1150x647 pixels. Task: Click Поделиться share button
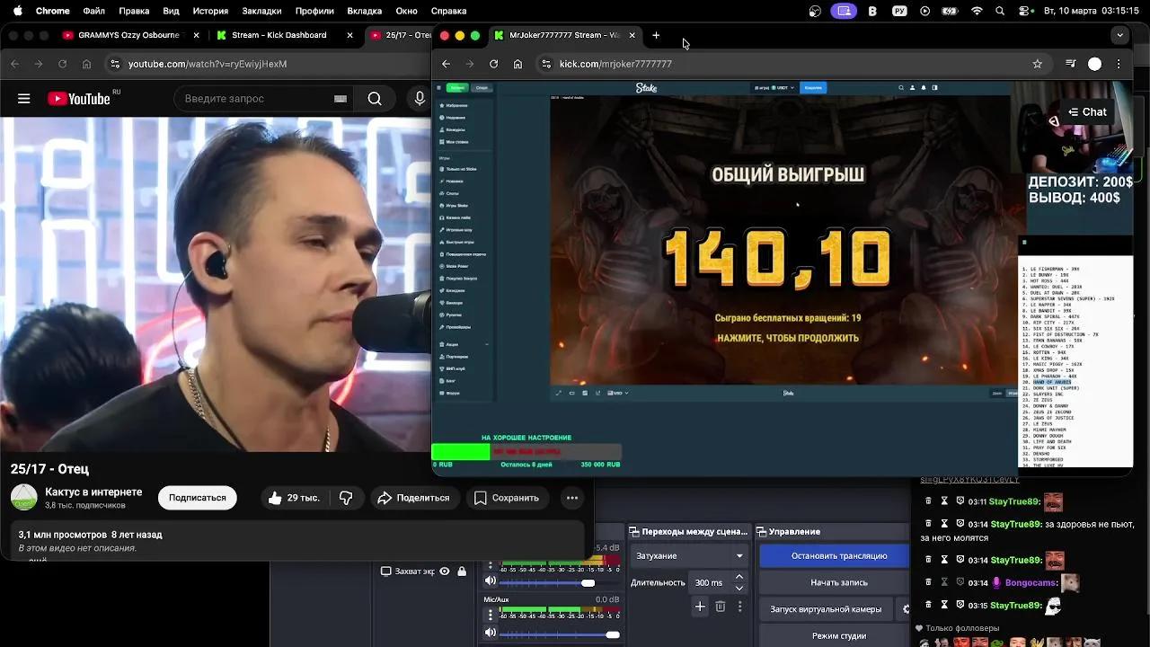413,498
